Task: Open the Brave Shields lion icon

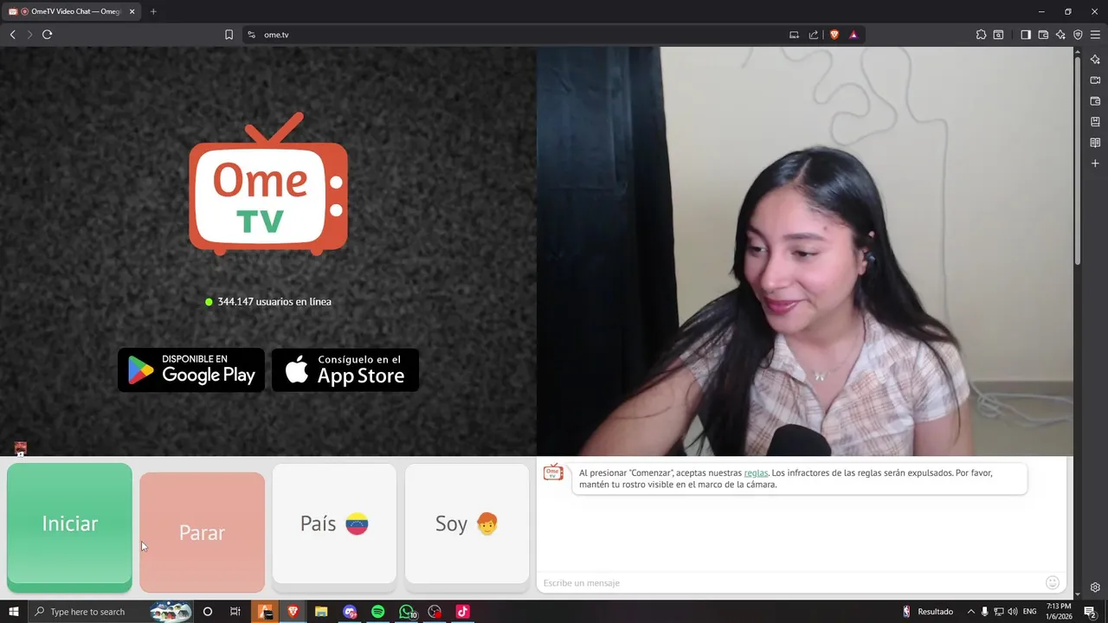Action: [834, 35]
